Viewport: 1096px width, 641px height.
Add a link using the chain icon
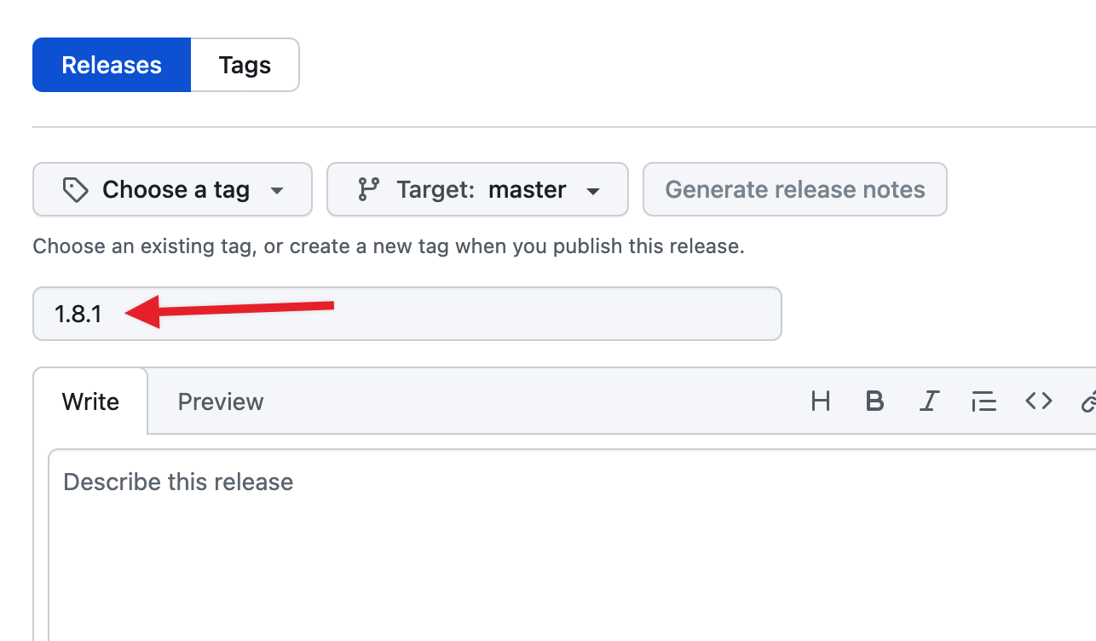coord(1088,401)
